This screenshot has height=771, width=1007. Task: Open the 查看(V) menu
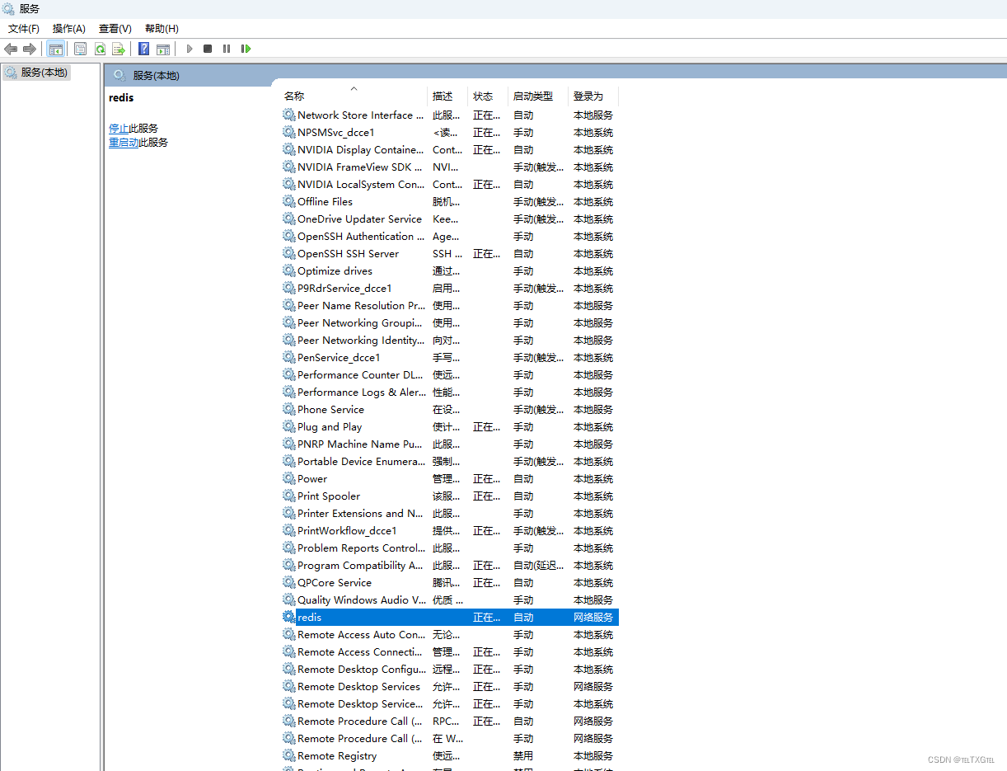(x=115, y=28)
